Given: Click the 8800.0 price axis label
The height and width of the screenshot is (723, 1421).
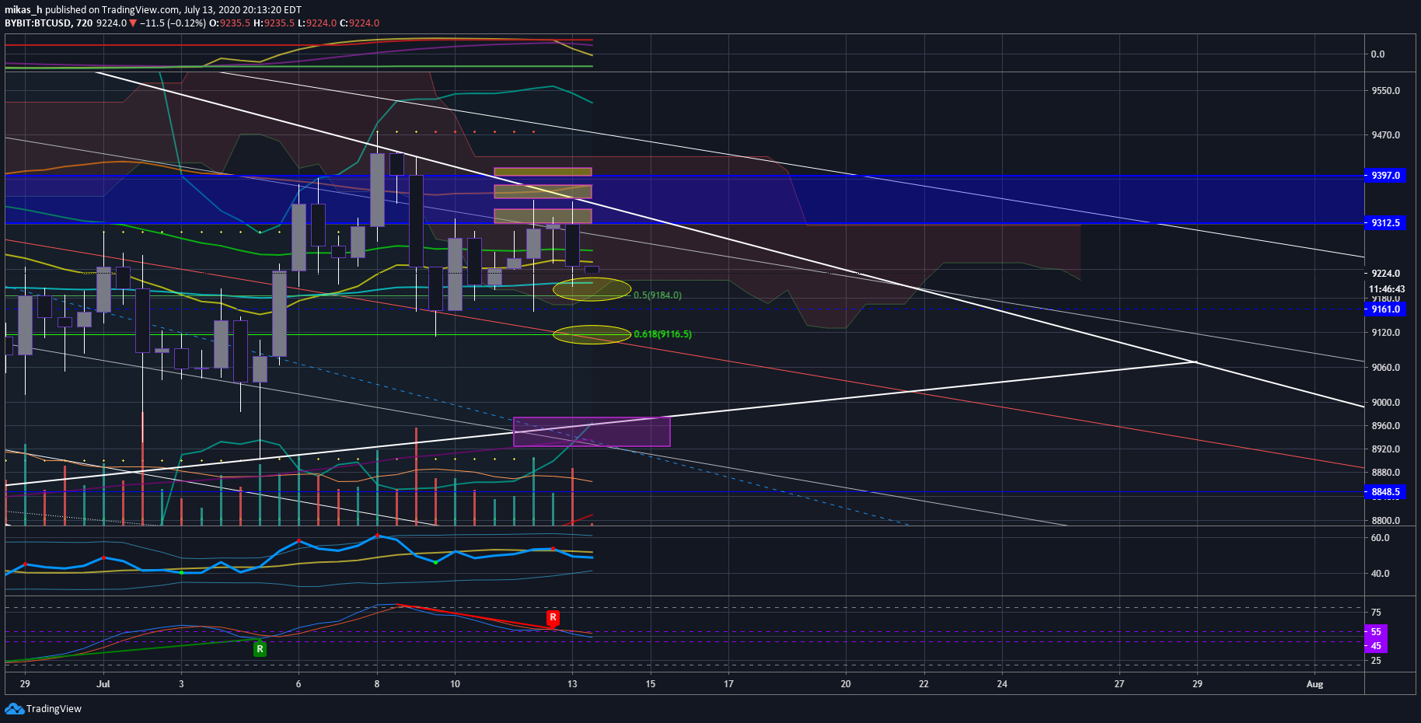Looking at the screenshot, I should (1385, 521).
